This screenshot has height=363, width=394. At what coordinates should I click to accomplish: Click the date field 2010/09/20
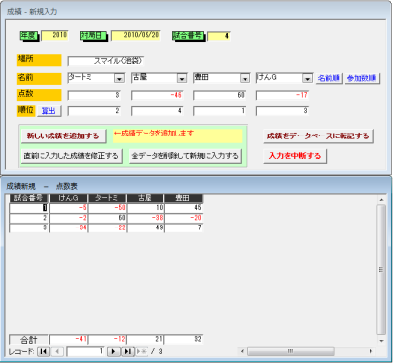[x=136, y=35]
